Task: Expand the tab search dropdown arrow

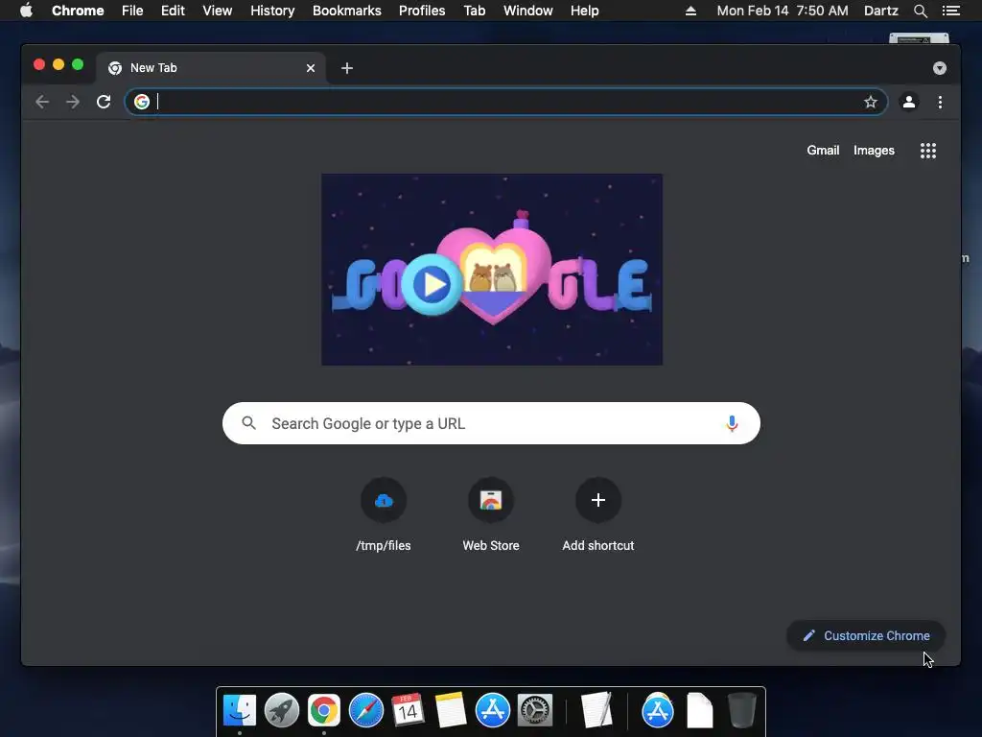Action: pos(940,68)
